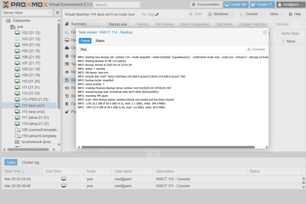Click the console monitor icon for VM/CT 112 task

[64, 179]
